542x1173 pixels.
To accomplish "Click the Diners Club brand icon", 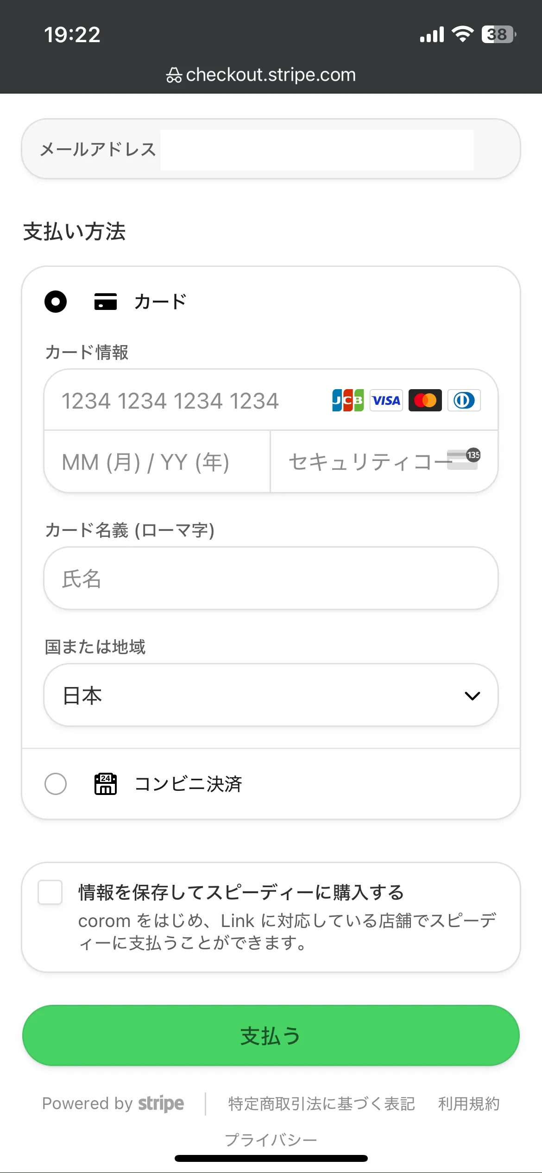I will (464, 400).
